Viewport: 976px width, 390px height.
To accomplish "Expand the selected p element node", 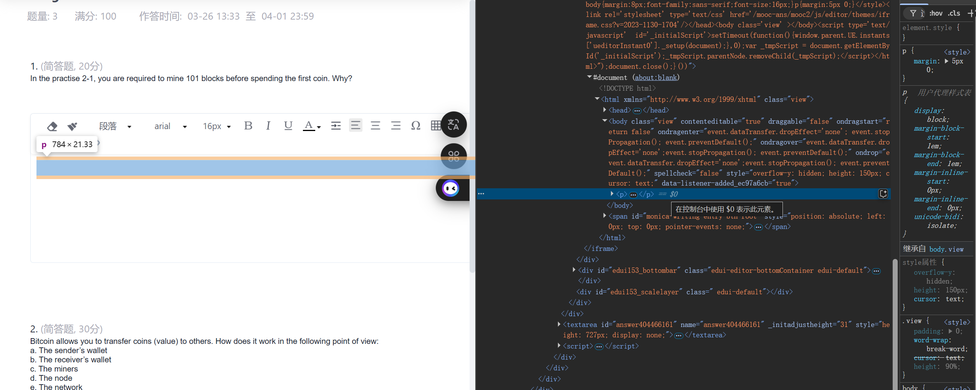I will 612,194.
